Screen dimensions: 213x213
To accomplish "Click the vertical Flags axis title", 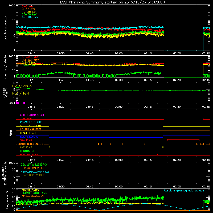I will pyautogui.click(x=11, y=133).
